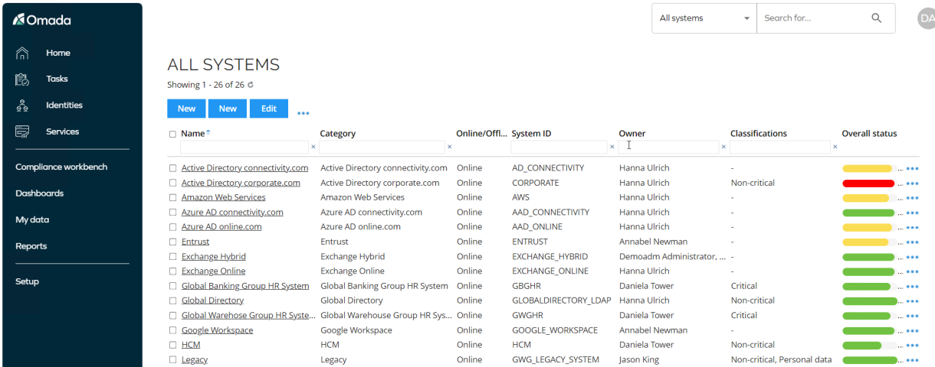Click the Owner filter field
Screen dimensions: 935x367
[x=668, y=147]
